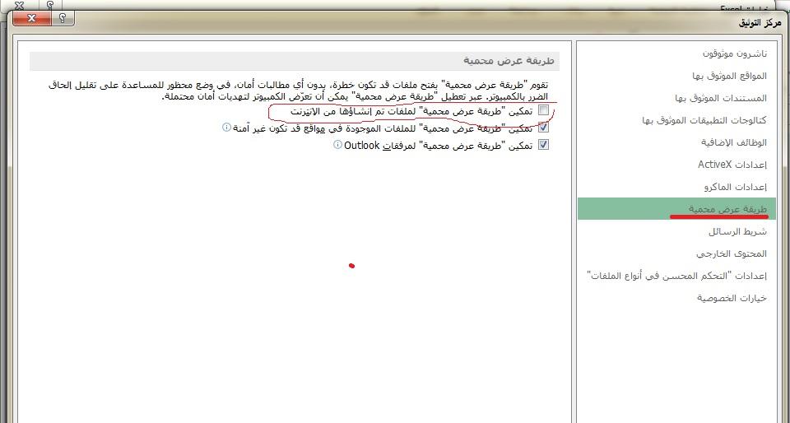Go to الوظائف الإضافية settings
The width and height of the screenshot is (790, 423).
(733, 142)
